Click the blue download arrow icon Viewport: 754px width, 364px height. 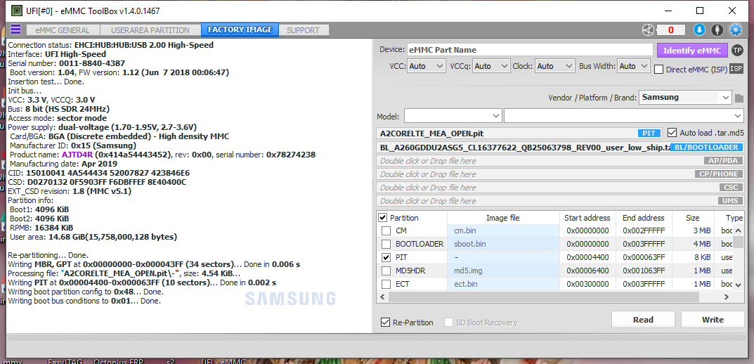pos(699,30)
